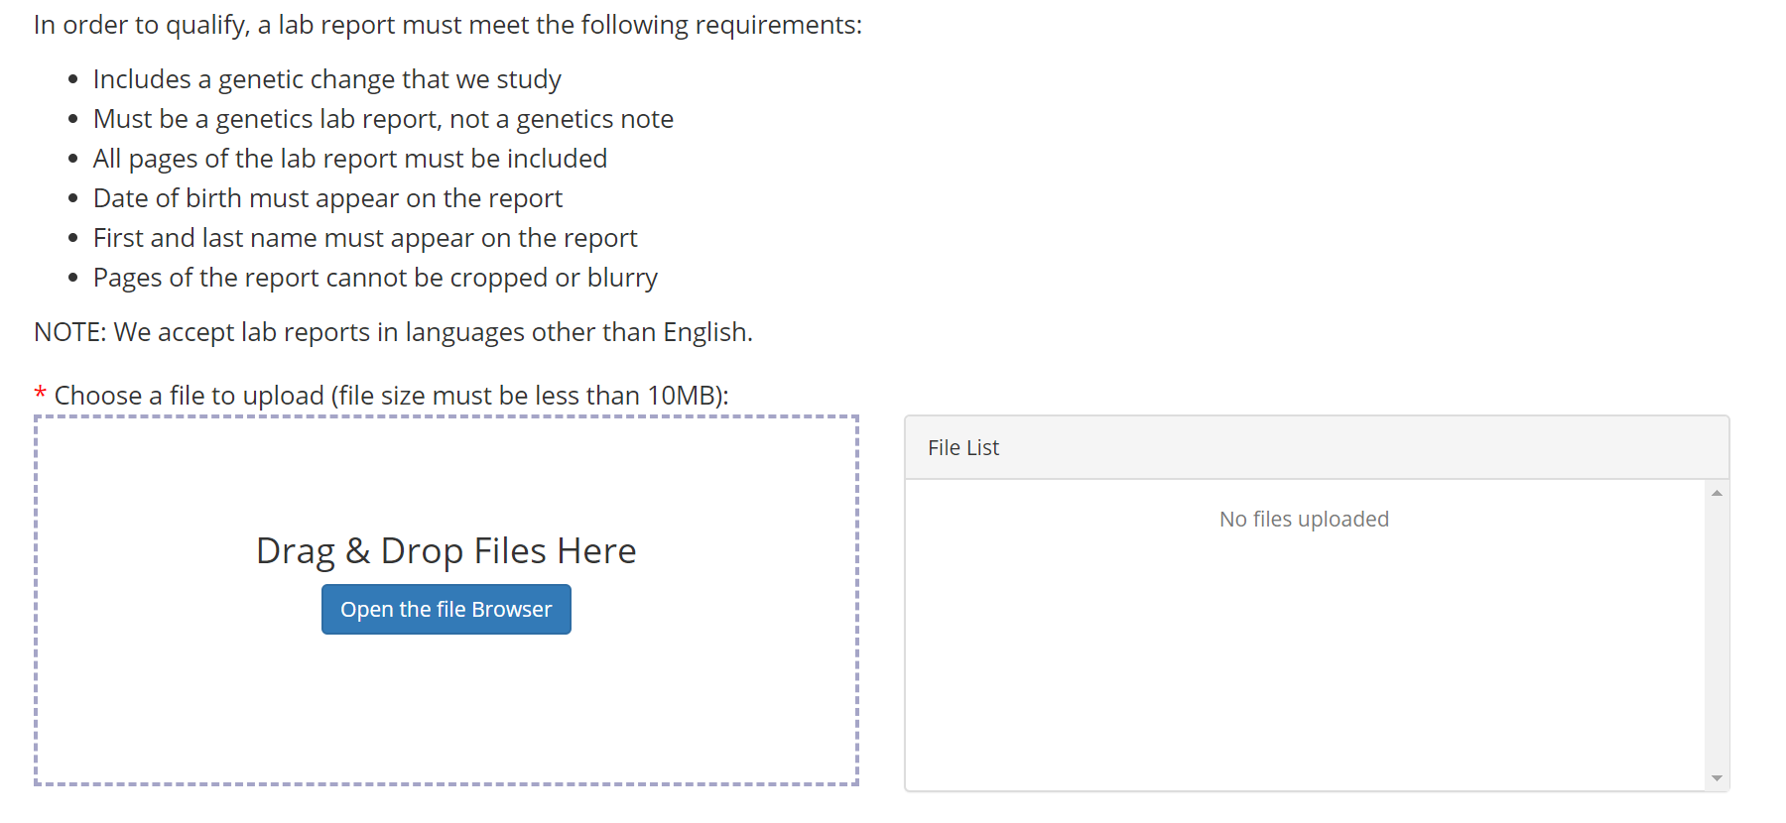
Task: Click 'Includes a genetic change that we study'
Action: point(326,79)
